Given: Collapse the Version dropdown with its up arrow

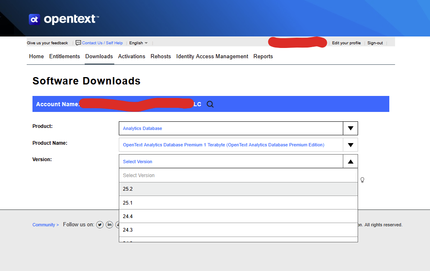Looking at the screenshot, I should [350, 161].
